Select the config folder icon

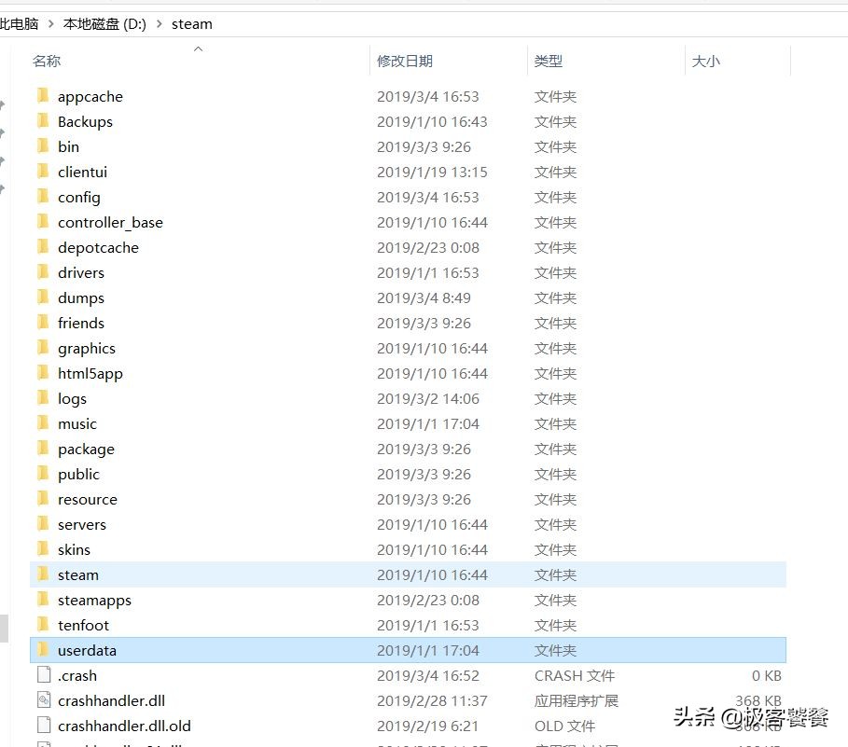pos(43,197)
